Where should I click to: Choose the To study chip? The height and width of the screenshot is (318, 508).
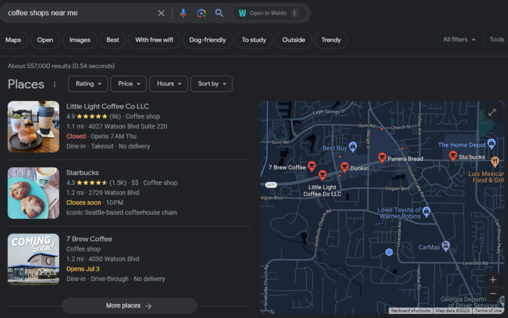[254, 40]
